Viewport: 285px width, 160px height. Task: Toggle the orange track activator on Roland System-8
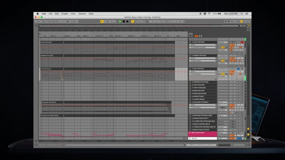coord(232,105)
